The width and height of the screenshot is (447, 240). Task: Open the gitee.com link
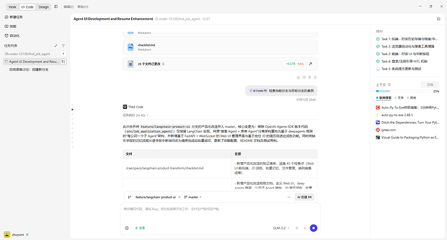click(x=386, y=130)
